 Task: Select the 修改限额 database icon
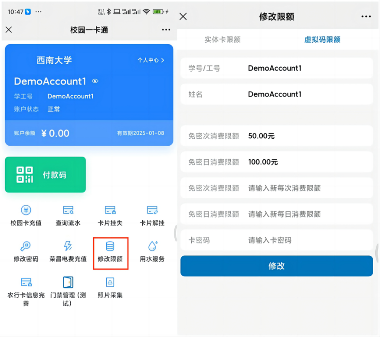click(x=110, y=246)
